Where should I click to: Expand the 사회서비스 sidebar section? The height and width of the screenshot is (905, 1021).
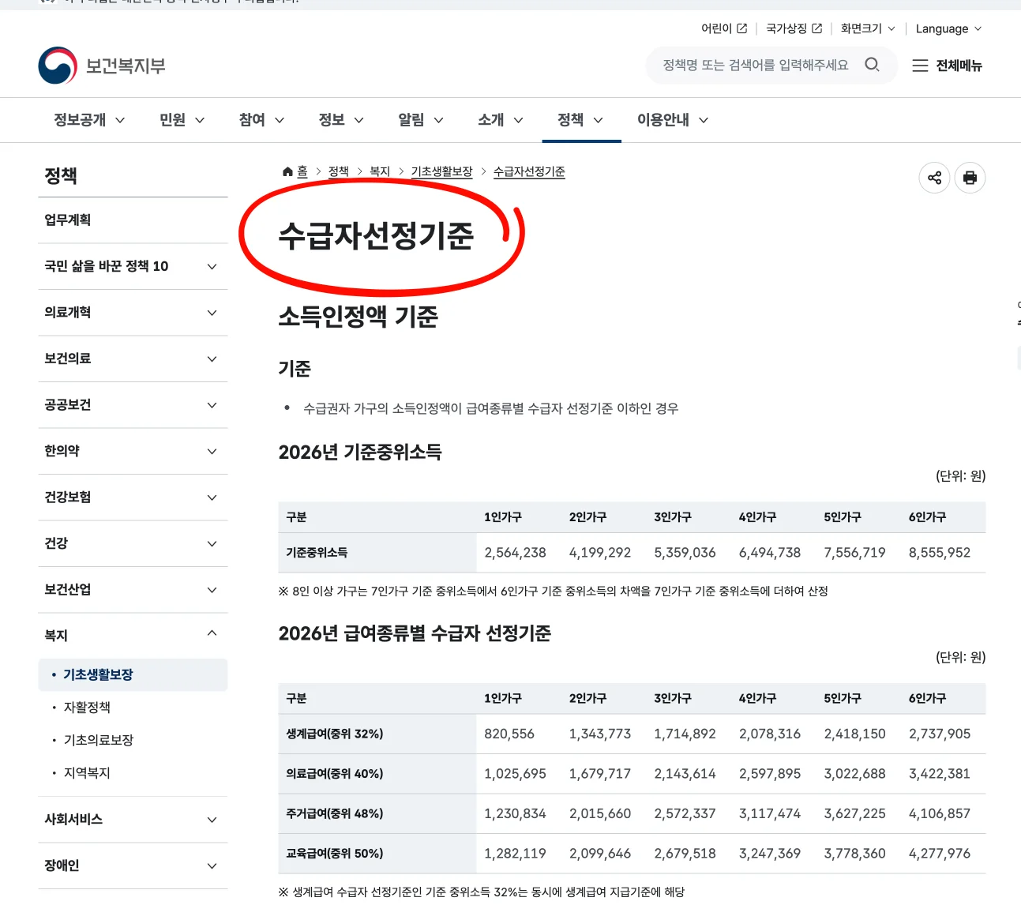click(133, 820)
